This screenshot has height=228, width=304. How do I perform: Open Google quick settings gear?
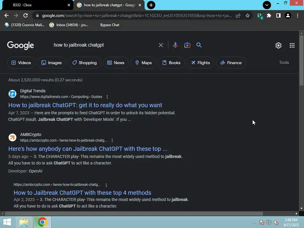[278, 45]
